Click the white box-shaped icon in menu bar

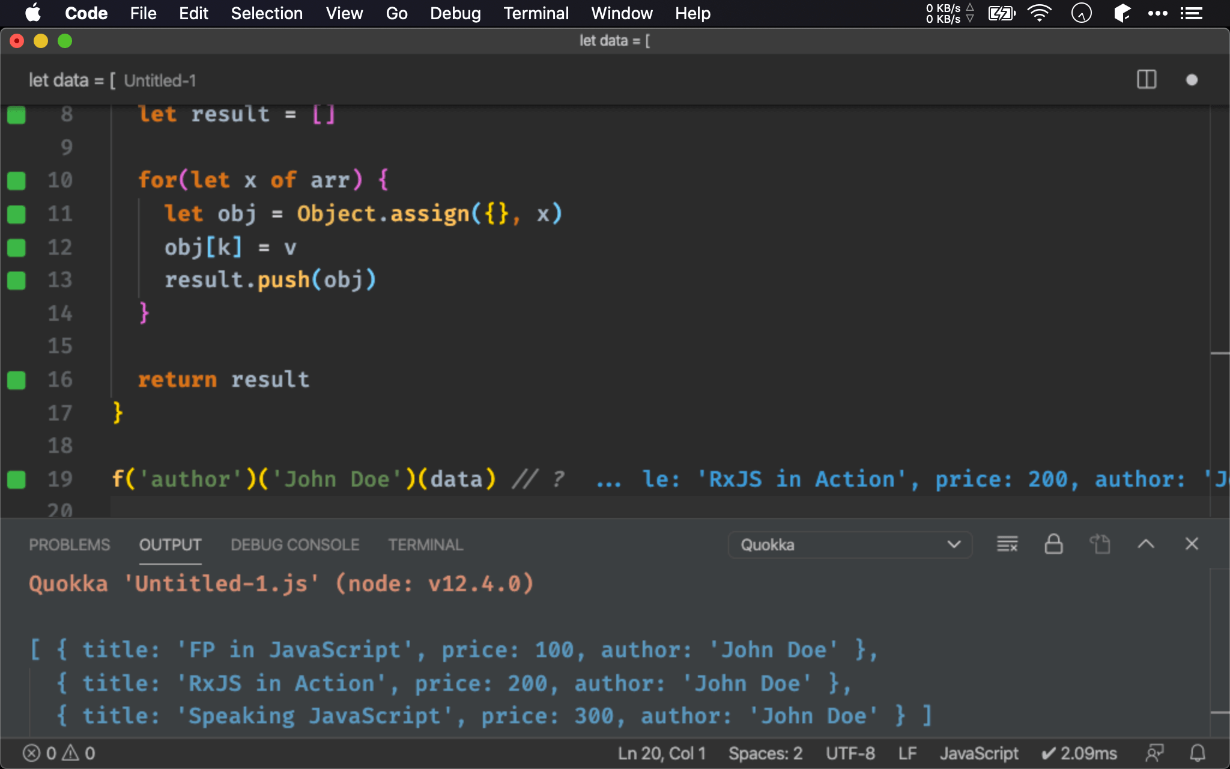pyautogui.click(x=1121, y=13)
